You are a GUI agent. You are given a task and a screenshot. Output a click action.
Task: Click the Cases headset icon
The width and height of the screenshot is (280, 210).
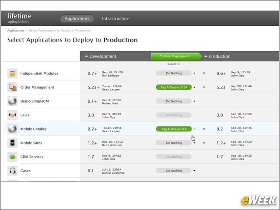[12, 171]
